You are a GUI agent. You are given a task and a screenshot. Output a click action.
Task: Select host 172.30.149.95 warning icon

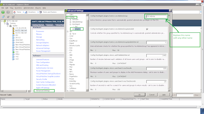point(13,28)
